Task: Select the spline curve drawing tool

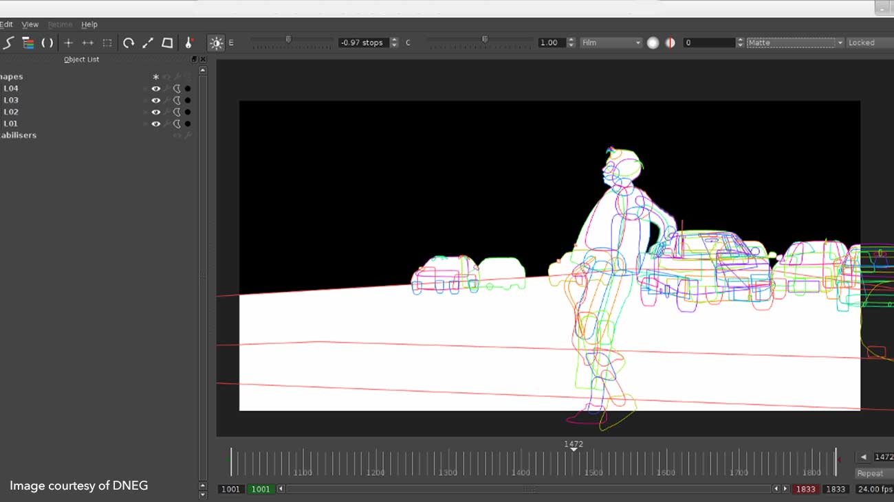Action: tap(8, 43)
